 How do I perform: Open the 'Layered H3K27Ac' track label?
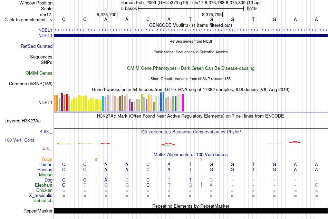(22, 121)
